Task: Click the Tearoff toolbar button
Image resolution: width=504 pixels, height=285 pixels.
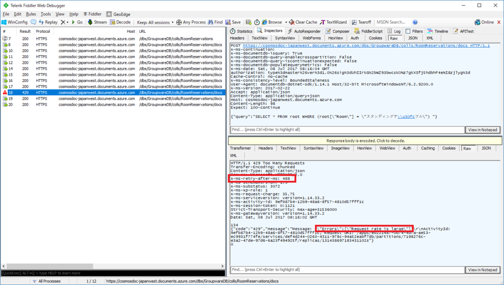Action: click(361, 22)
